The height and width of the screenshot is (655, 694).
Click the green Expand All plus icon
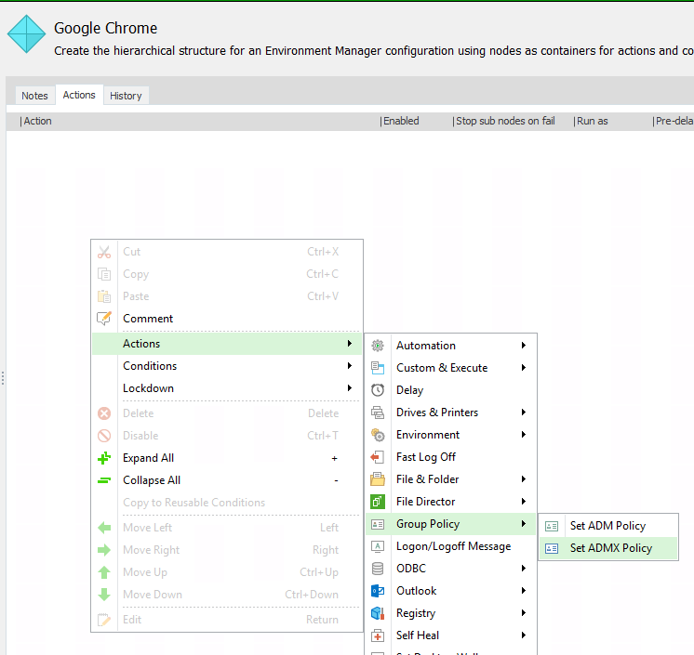point(104,458)
